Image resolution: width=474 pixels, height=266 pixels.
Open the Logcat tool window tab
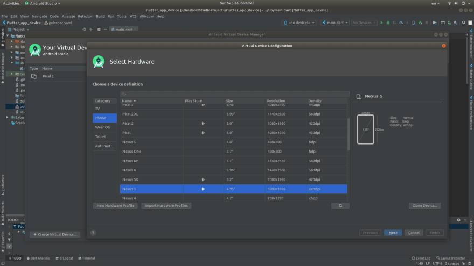(65, 258)
